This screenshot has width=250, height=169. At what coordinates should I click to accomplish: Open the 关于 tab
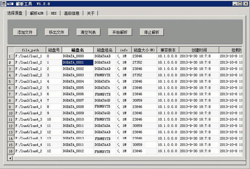[90, 13]
